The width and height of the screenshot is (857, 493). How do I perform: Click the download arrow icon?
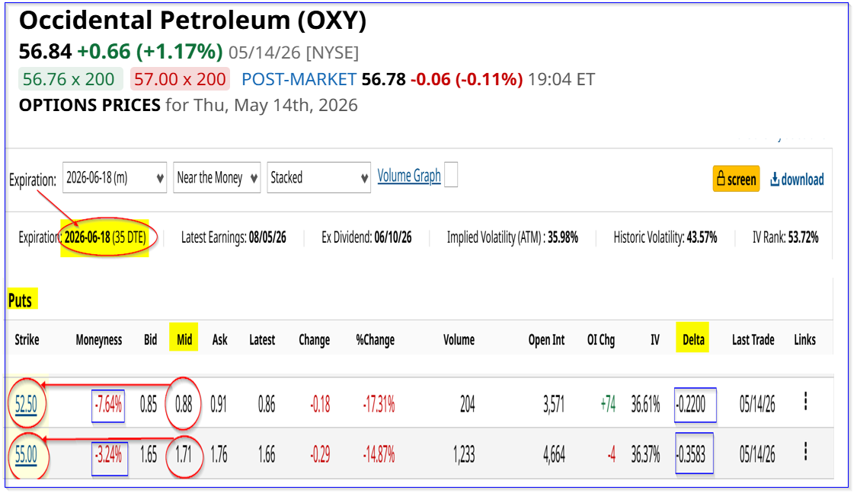[x=775, y=179]
